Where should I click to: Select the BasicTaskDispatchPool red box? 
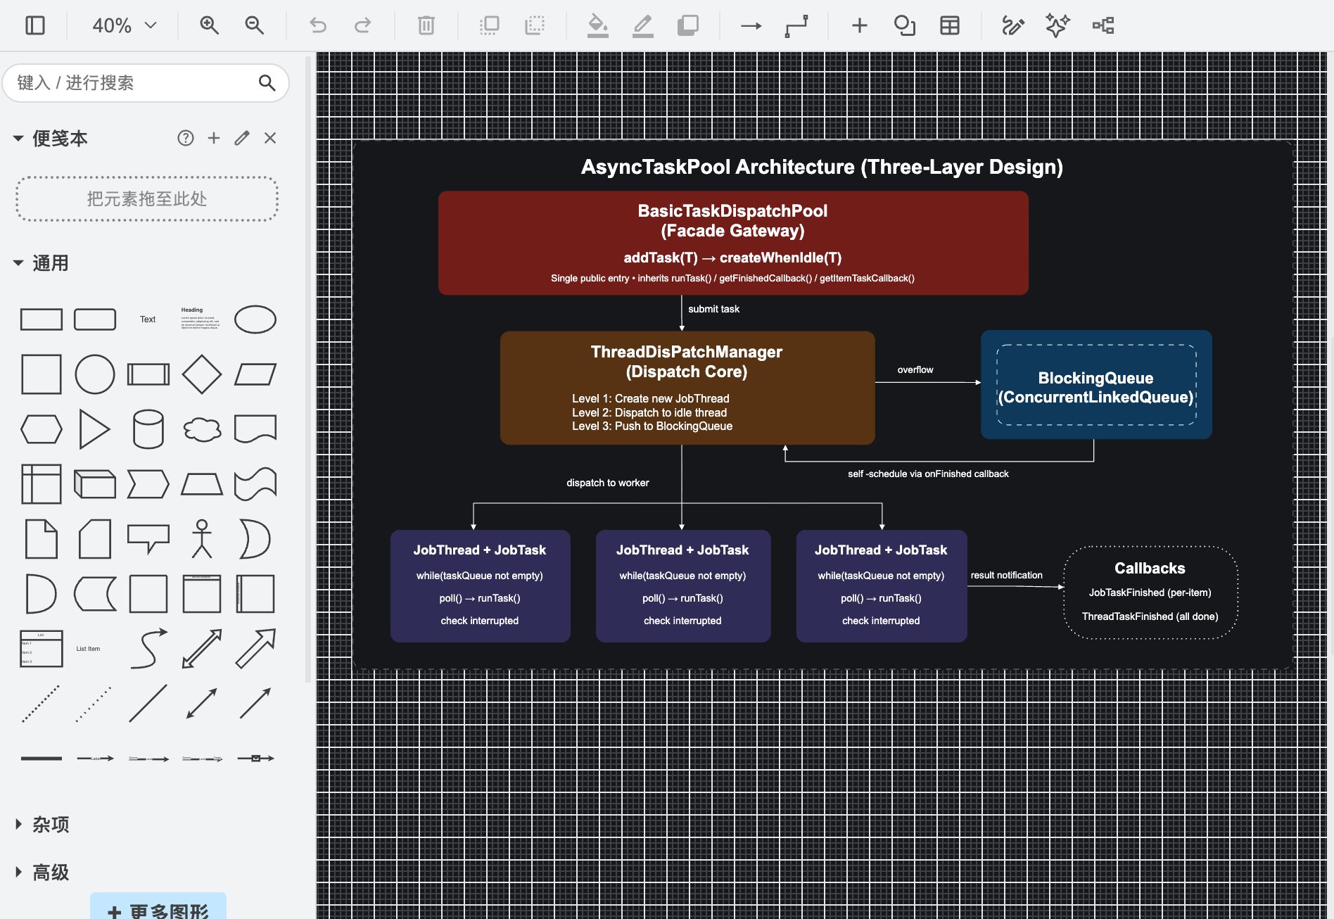[x=733, y=243]
